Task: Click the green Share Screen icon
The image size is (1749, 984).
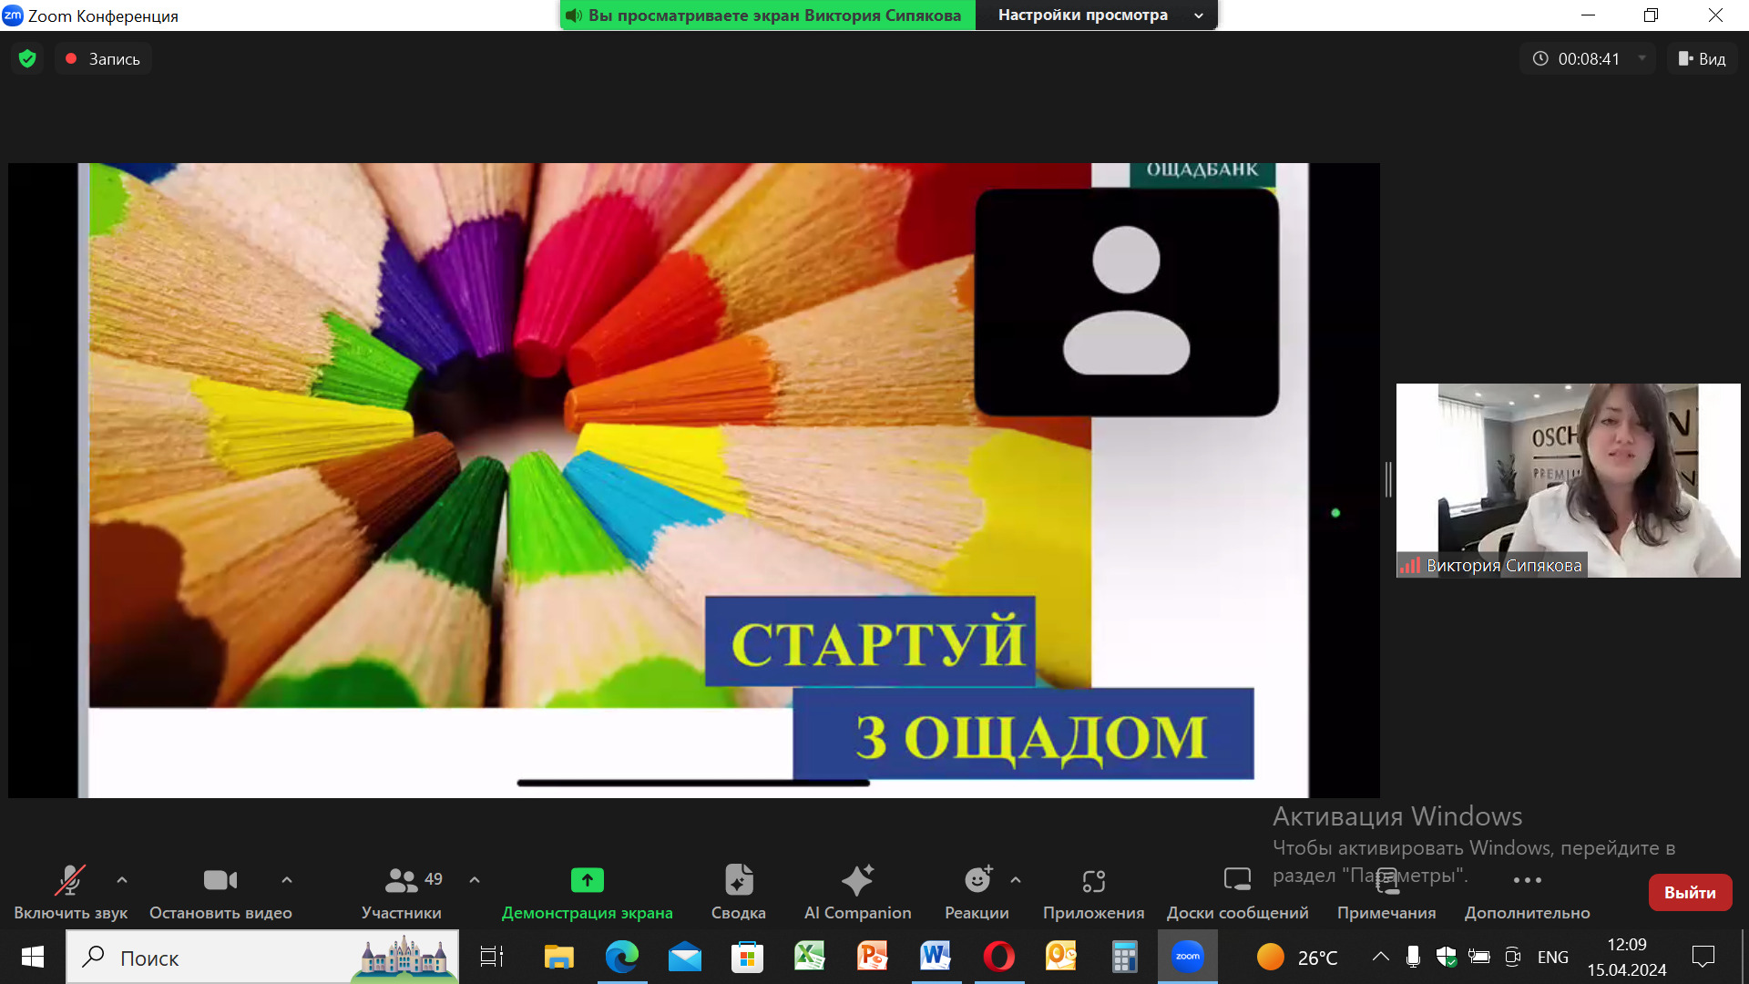Action: coord(587,880)
